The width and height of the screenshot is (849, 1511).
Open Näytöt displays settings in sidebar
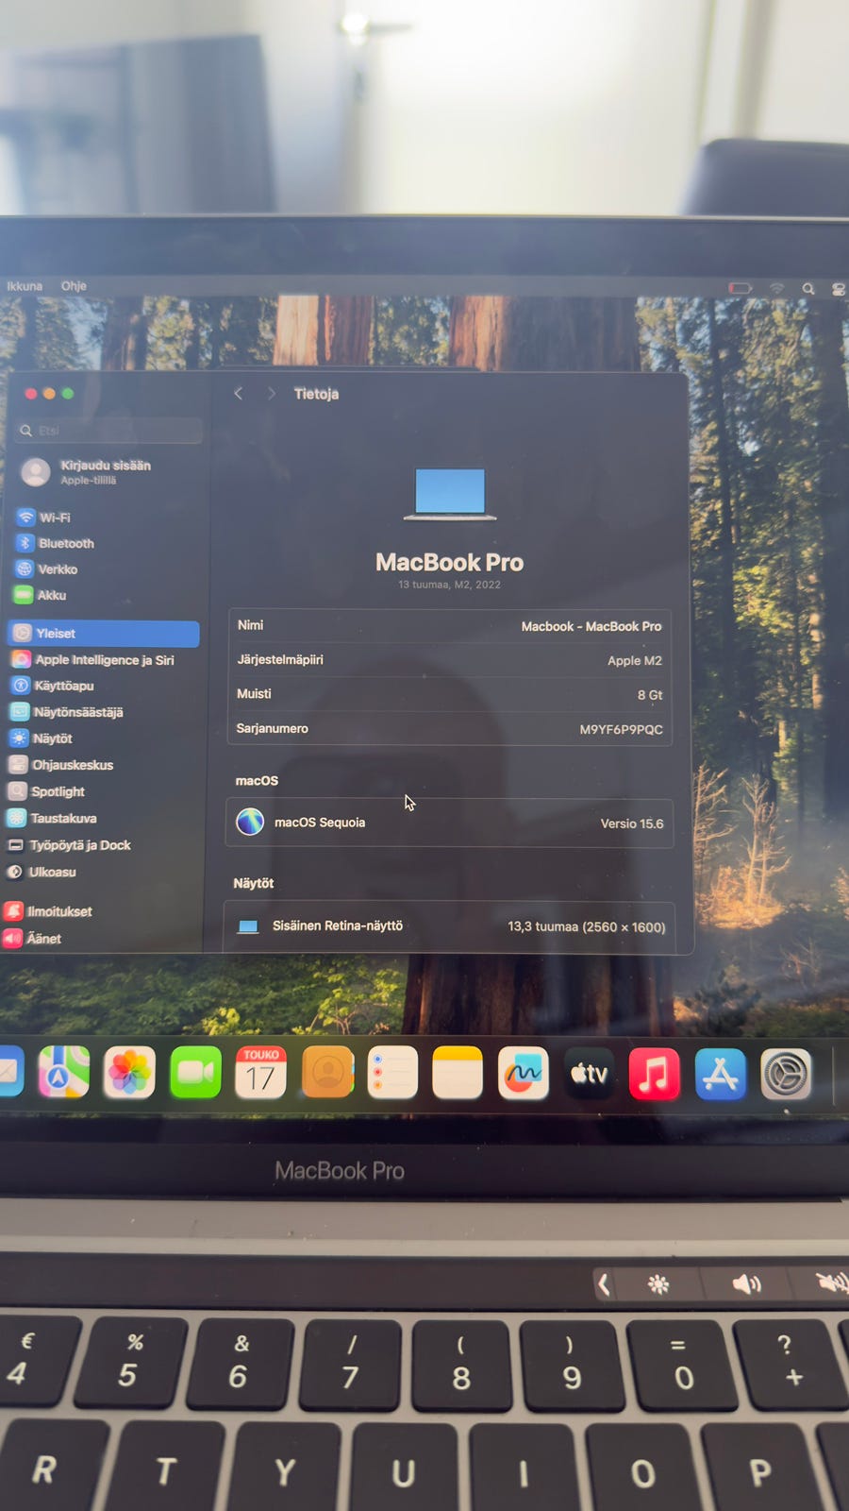coord(41,739)
